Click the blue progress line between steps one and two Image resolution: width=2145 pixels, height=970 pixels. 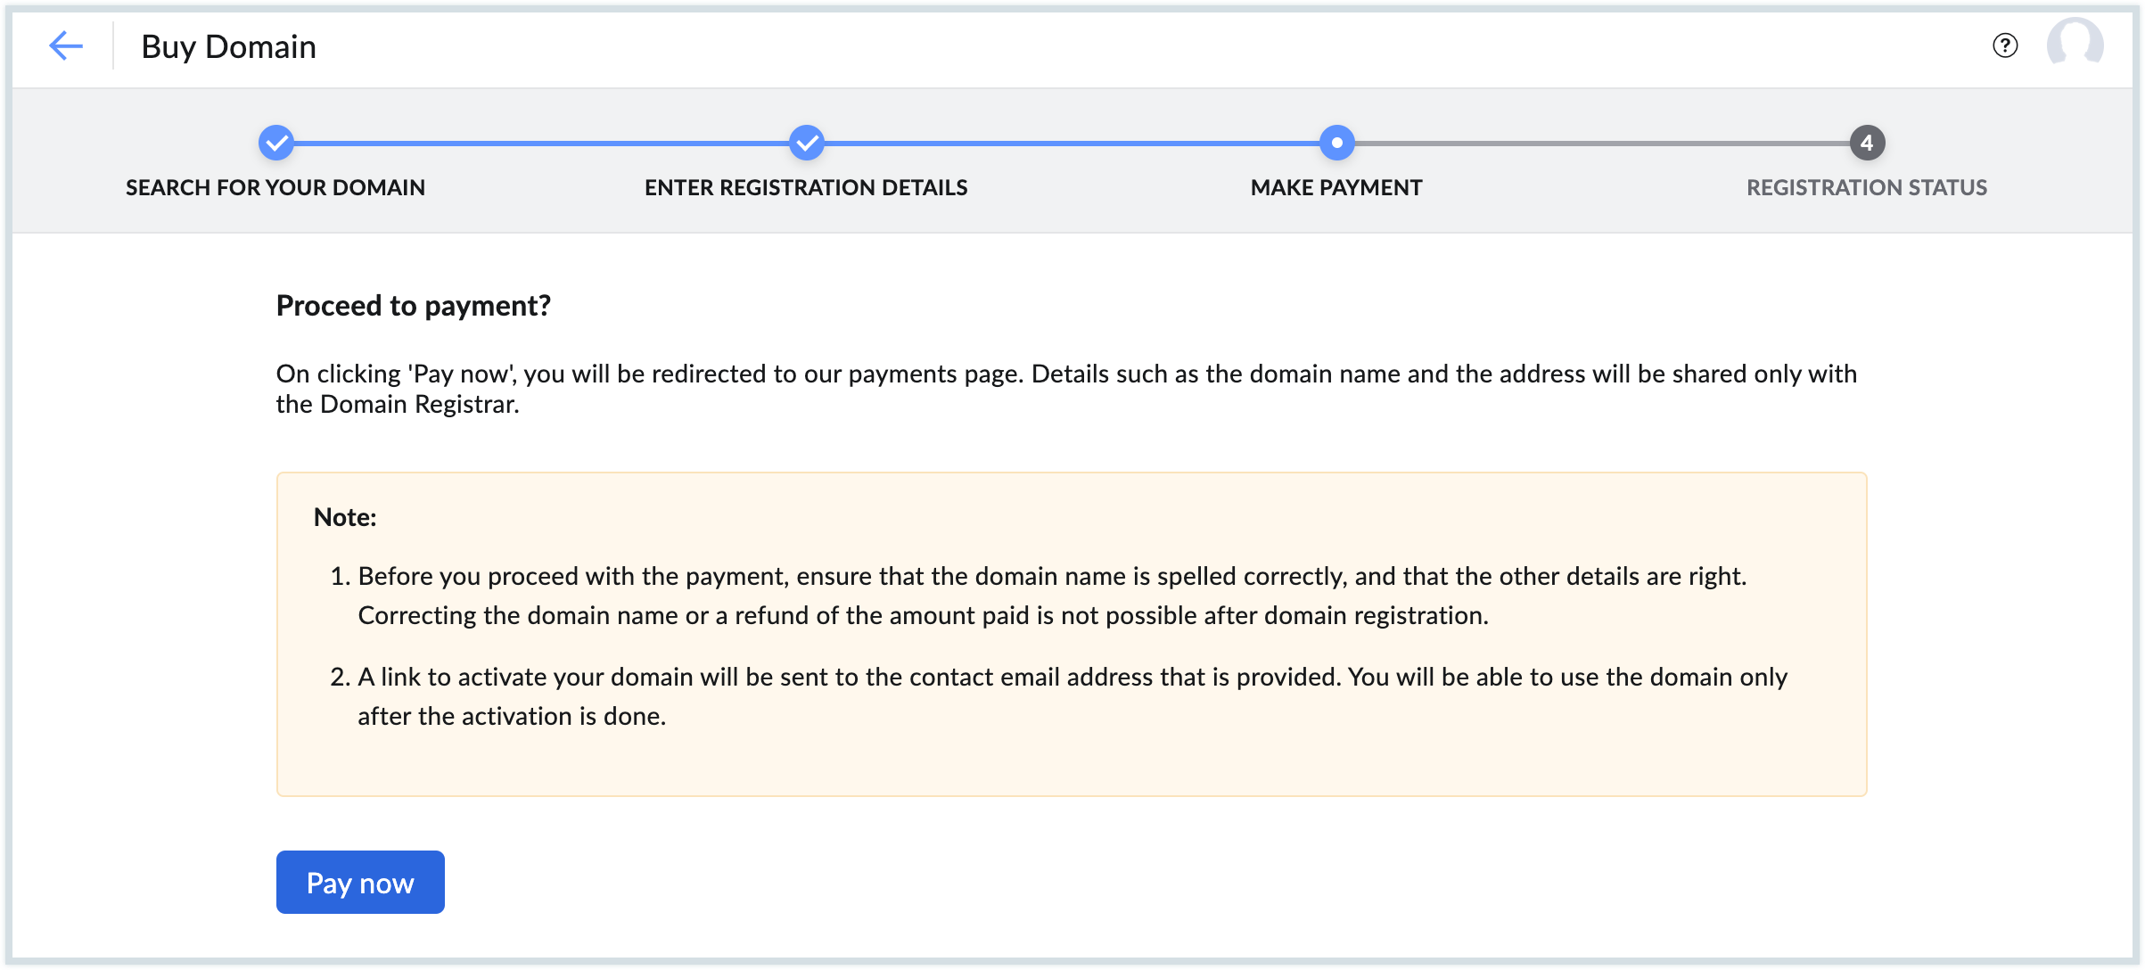(541, 143)
